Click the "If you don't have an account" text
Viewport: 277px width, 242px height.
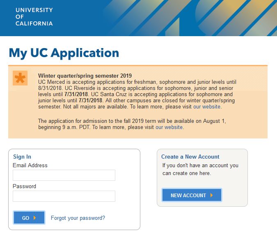(x=200, y=169)
